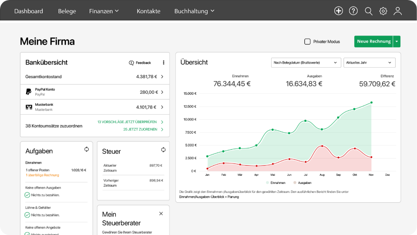Screen dimensions: 417x235
Task: Click Ausgaben data point for Okt
Action: [x=355, y=148]
